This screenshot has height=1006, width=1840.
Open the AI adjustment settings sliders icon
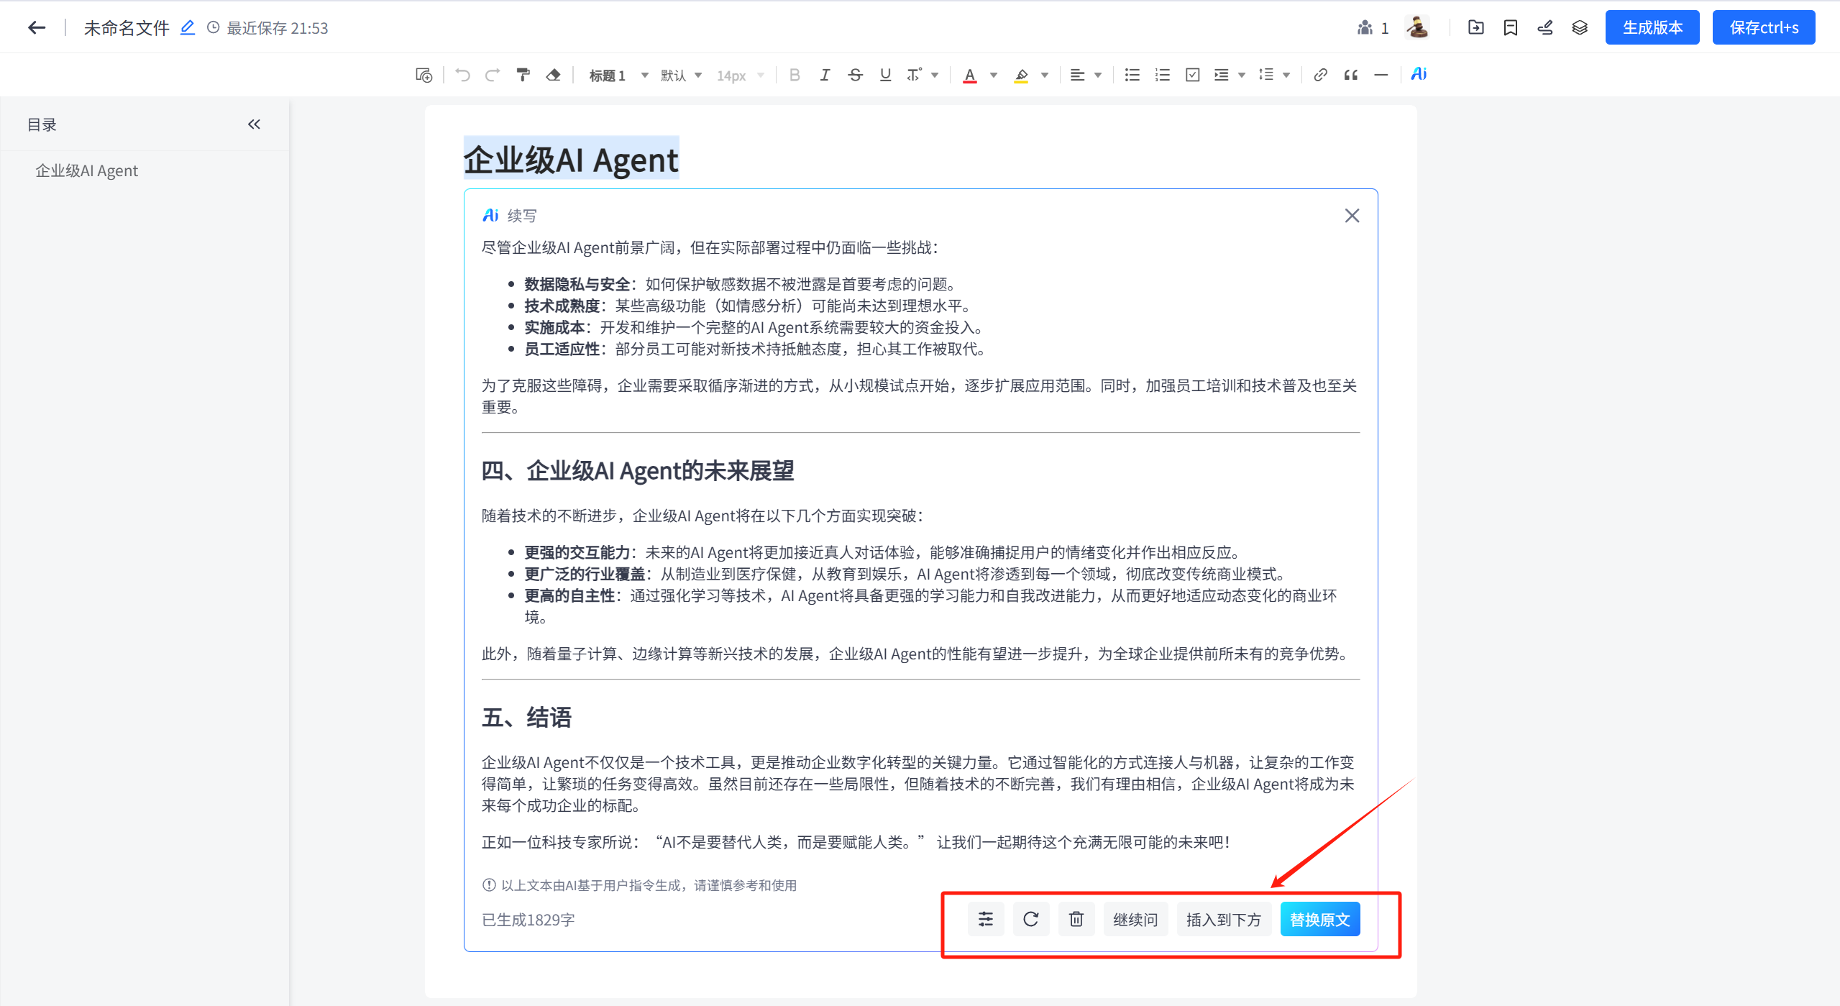click(x=985, y=919)
